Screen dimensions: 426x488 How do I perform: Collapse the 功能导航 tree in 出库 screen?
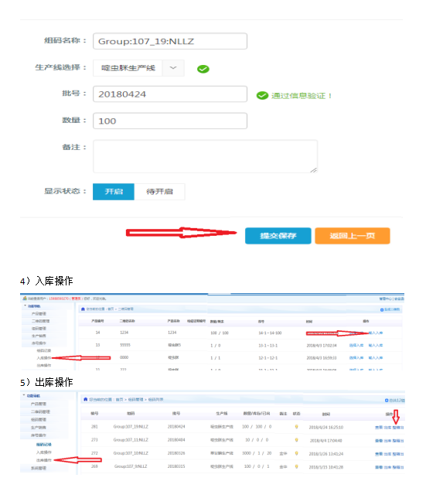(24, 395)
